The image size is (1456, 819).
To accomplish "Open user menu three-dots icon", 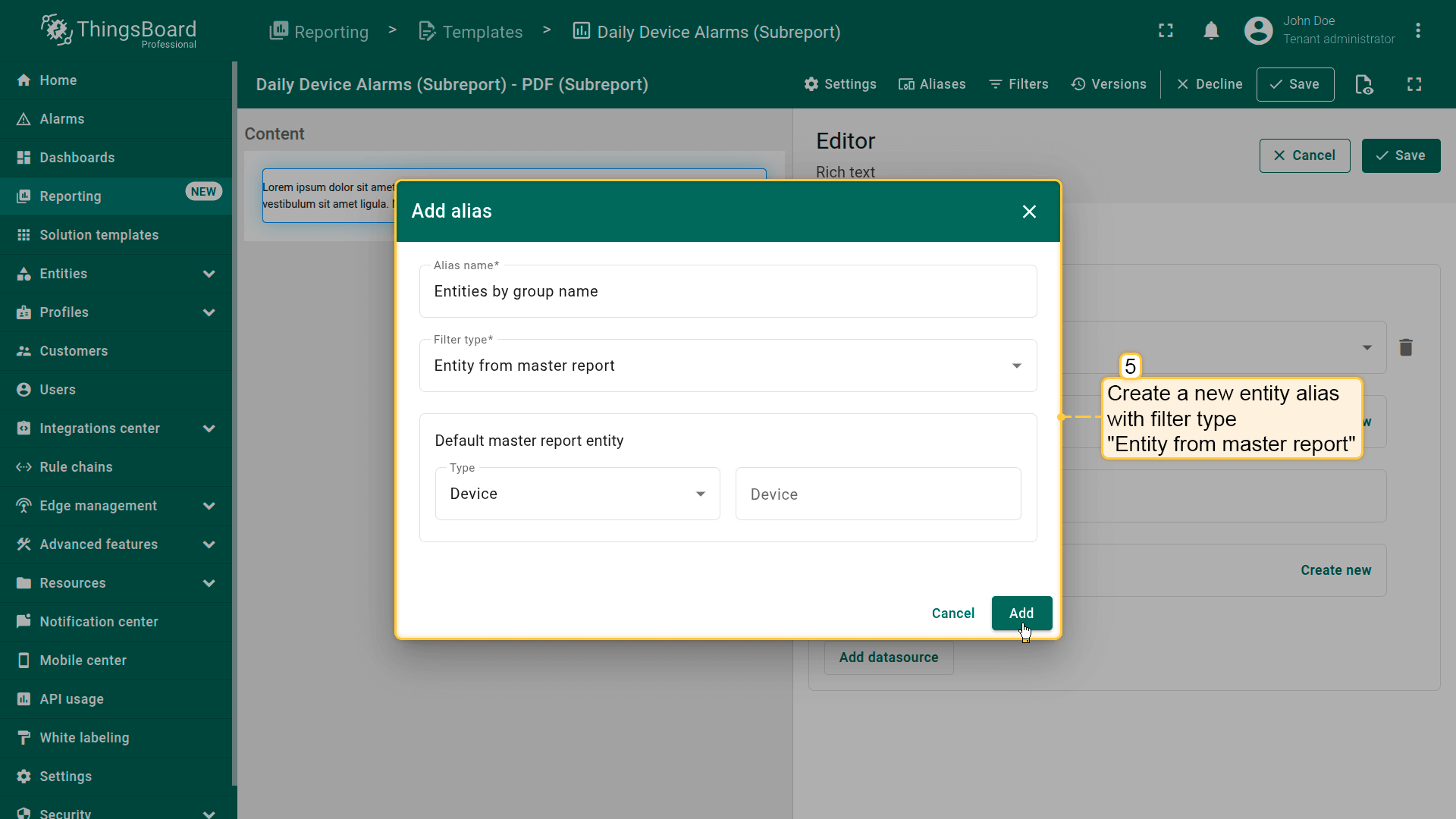I will coord(1417,31).
